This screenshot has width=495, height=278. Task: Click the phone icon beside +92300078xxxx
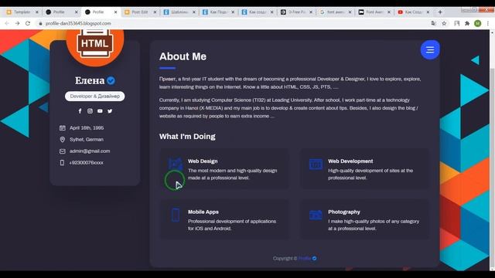tap(62, 163)
